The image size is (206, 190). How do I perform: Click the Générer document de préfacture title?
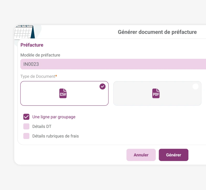tap(157, 32)
